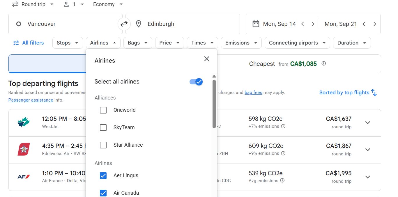Go to previous departure date Sep 14
The image size is (398, 197).
click(x=303, y=24)
